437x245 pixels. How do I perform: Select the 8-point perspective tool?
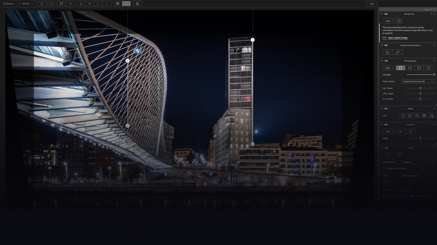point(428,67)
